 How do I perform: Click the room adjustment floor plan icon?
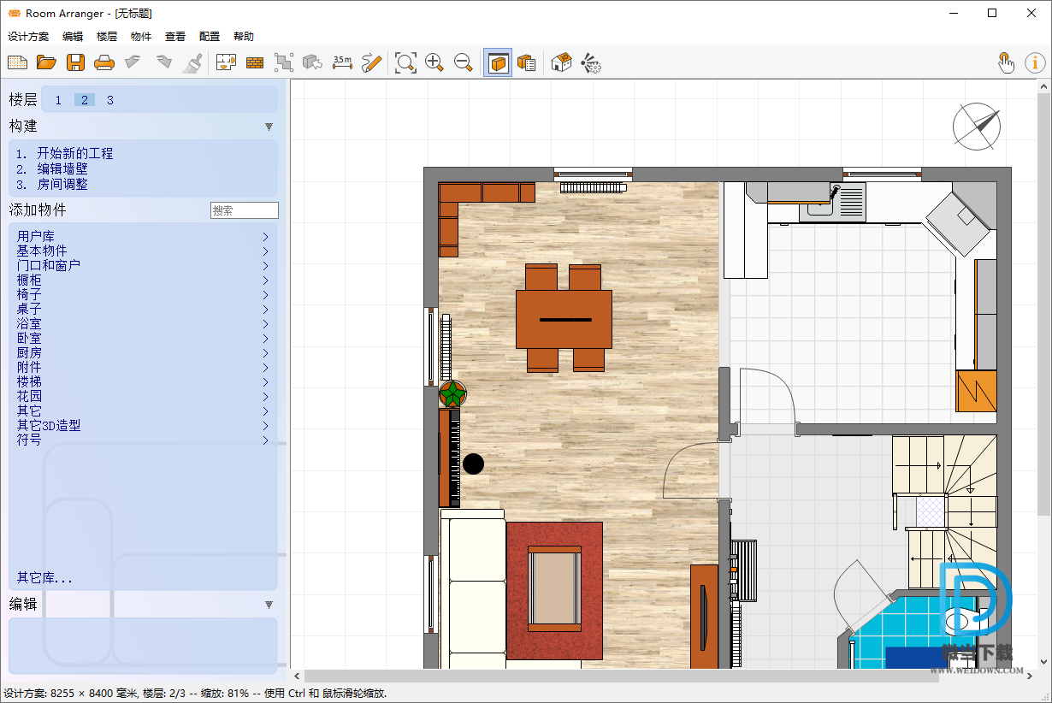pyautogui.click(x=226, y=62)
